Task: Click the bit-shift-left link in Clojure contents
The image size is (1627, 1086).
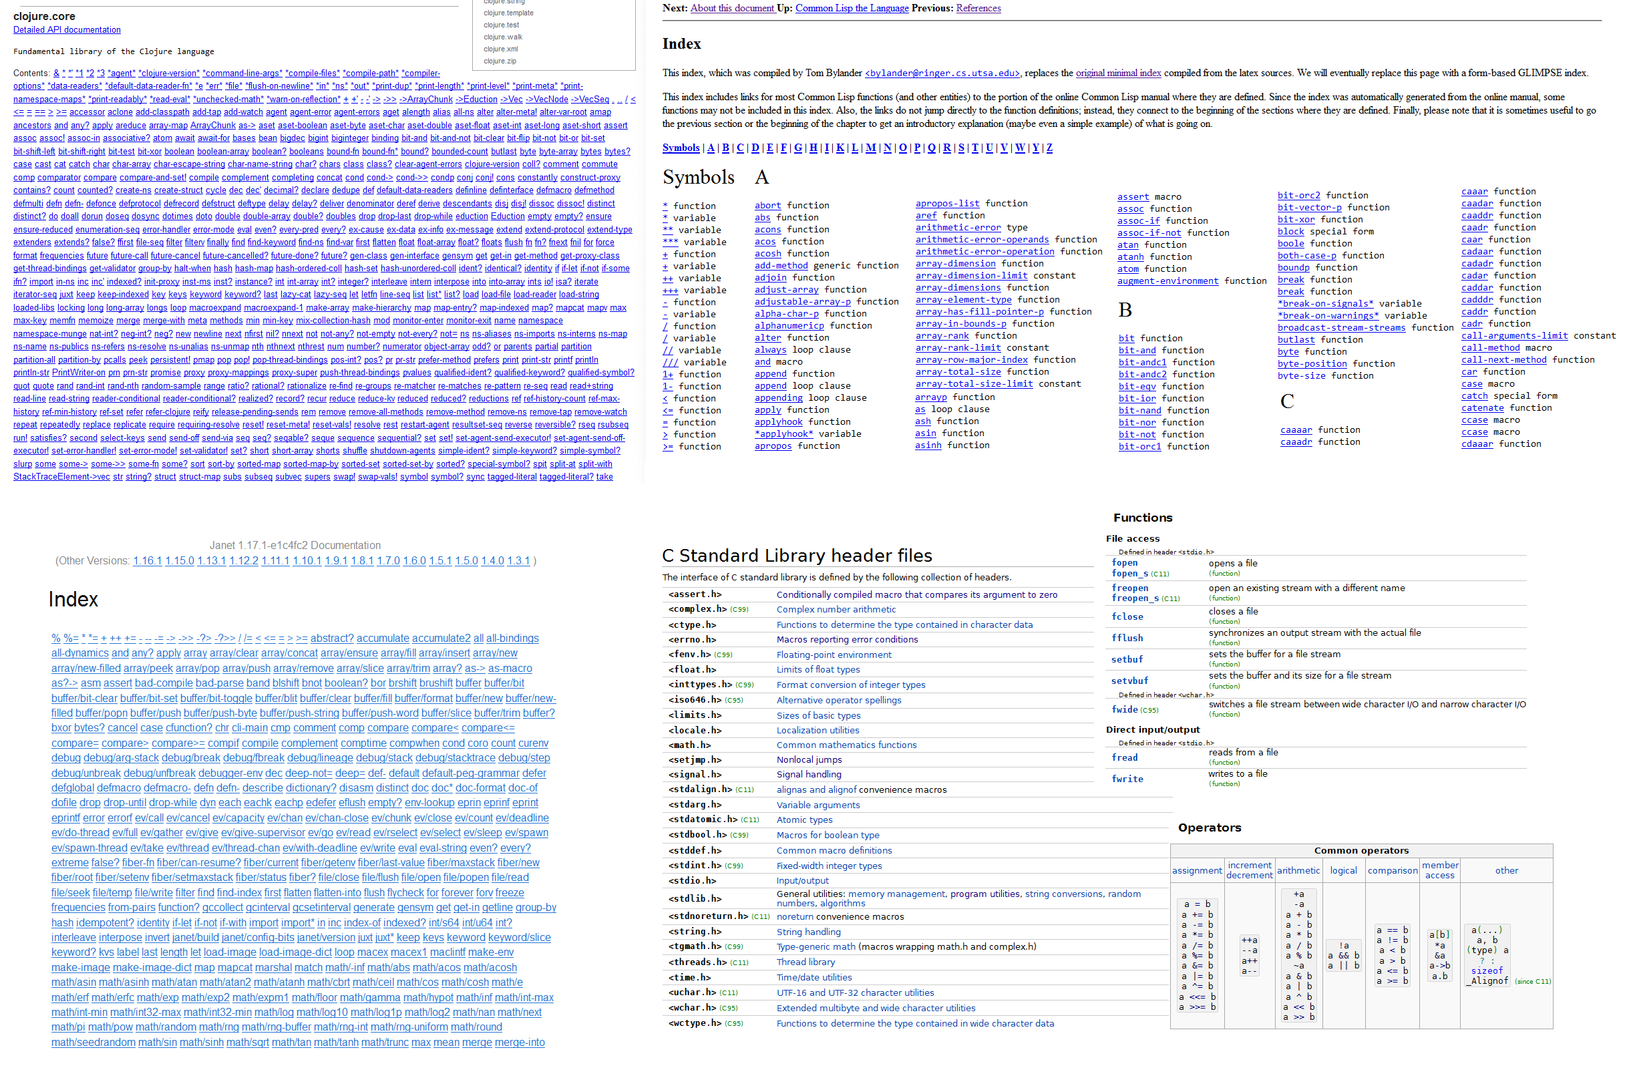Action: (34, 152)
